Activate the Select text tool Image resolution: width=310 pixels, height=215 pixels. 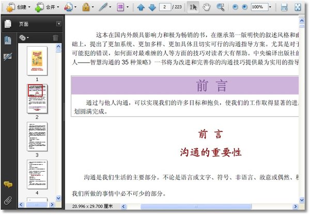pyautogui.click(x=193, y=7)
